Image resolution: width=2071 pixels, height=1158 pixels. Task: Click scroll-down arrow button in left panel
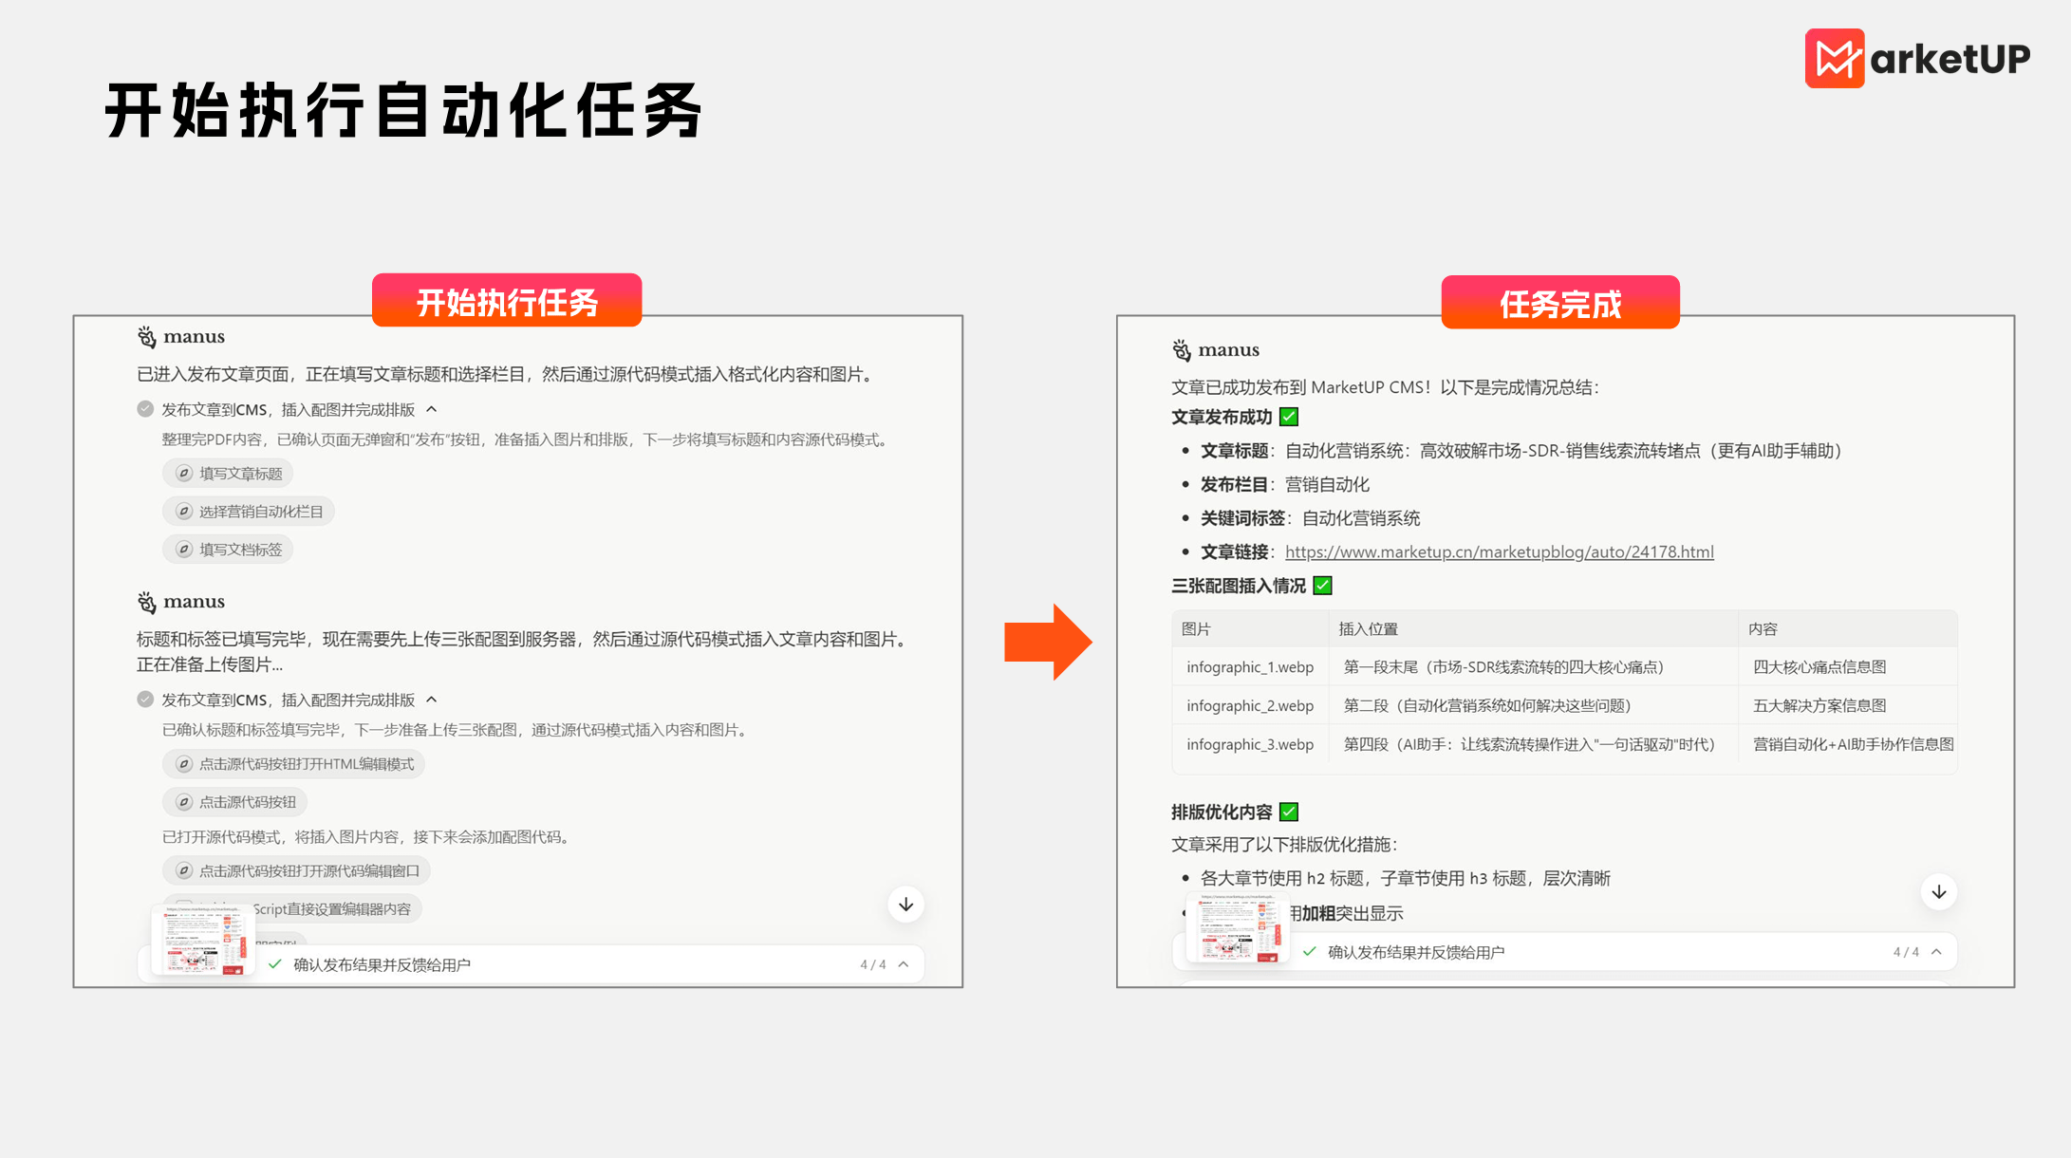pyautogui.click(x=906, y=905)
